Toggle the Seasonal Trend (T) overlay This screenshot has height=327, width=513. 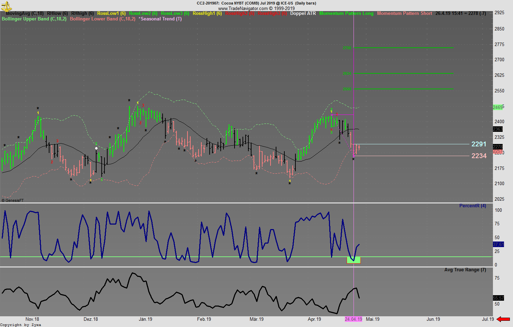(160, 19)
